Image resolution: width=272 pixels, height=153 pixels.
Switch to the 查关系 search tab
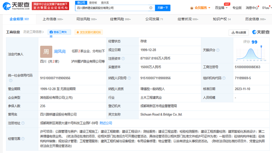coord(105,3)
